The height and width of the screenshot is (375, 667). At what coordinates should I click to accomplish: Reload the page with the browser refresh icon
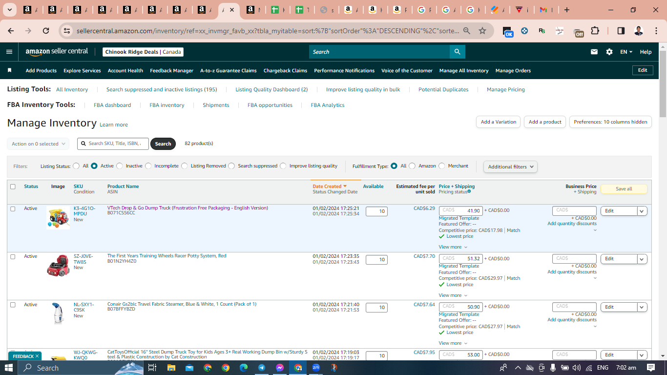coord(46,31)
